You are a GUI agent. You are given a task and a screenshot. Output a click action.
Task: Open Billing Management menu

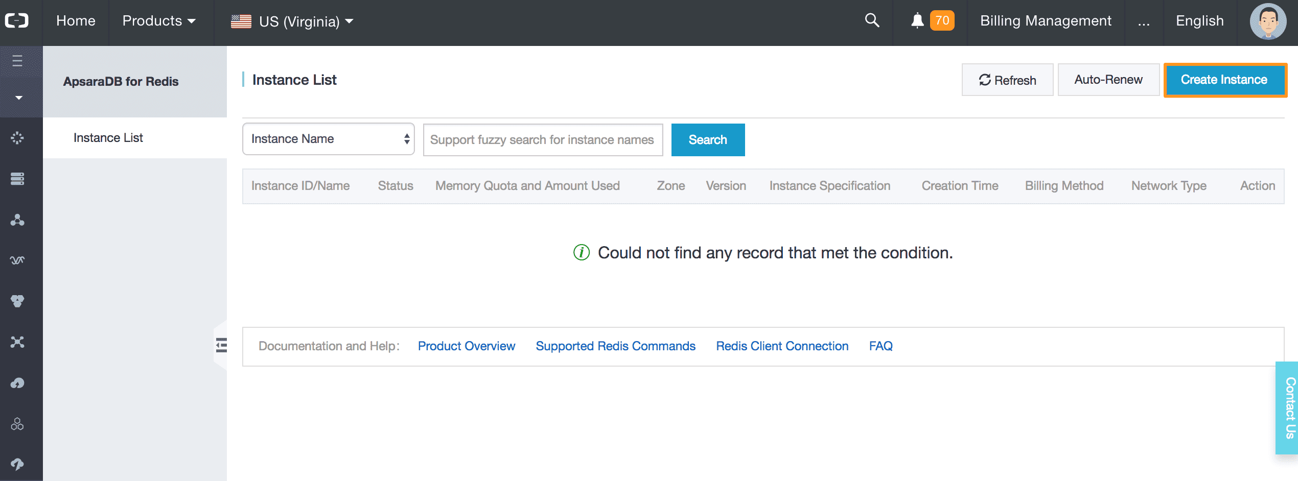pyautogui.click(x=1046, y=21)
